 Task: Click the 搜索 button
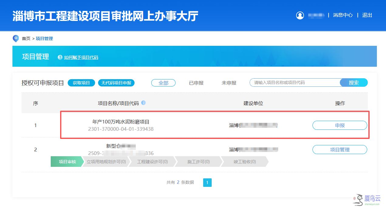(354, 83)
